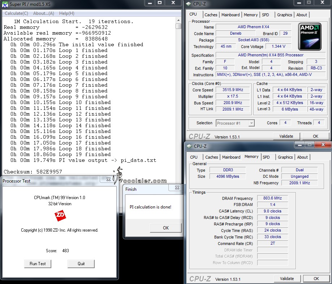The image size is (332, 284).
Task: Click OK in the lower CPU-Z window
Action: pyautogui.click(x=316, y=279)
